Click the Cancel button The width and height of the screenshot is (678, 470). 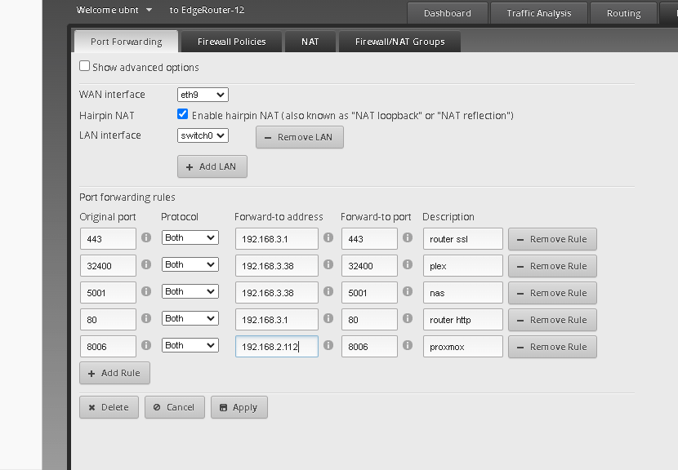click(175, 407)
